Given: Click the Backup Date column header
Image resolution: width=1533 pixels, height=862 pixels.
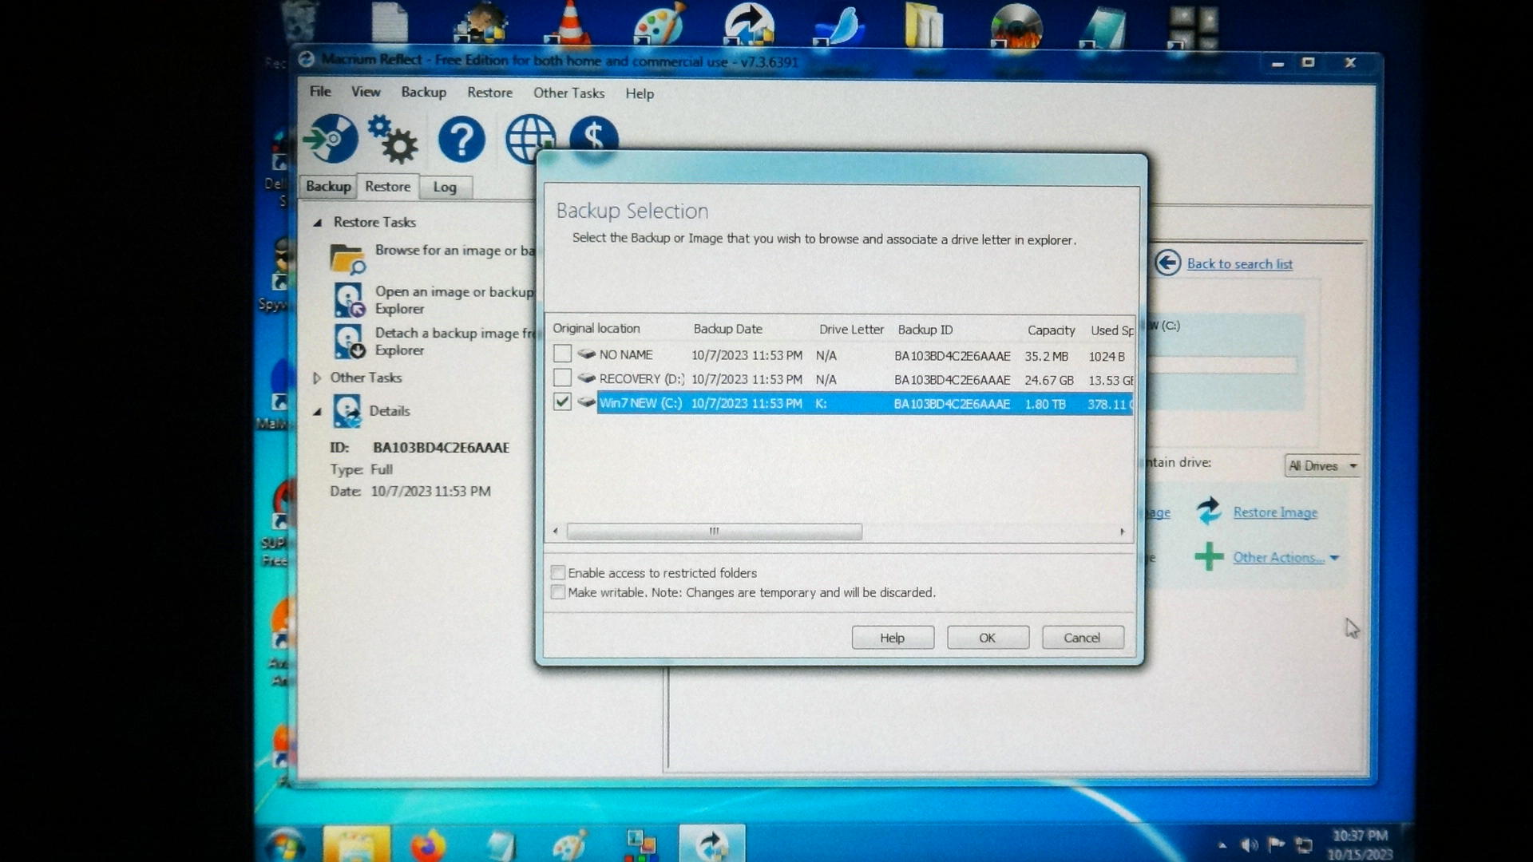Looking at the screenshot, I should (727, 329).
